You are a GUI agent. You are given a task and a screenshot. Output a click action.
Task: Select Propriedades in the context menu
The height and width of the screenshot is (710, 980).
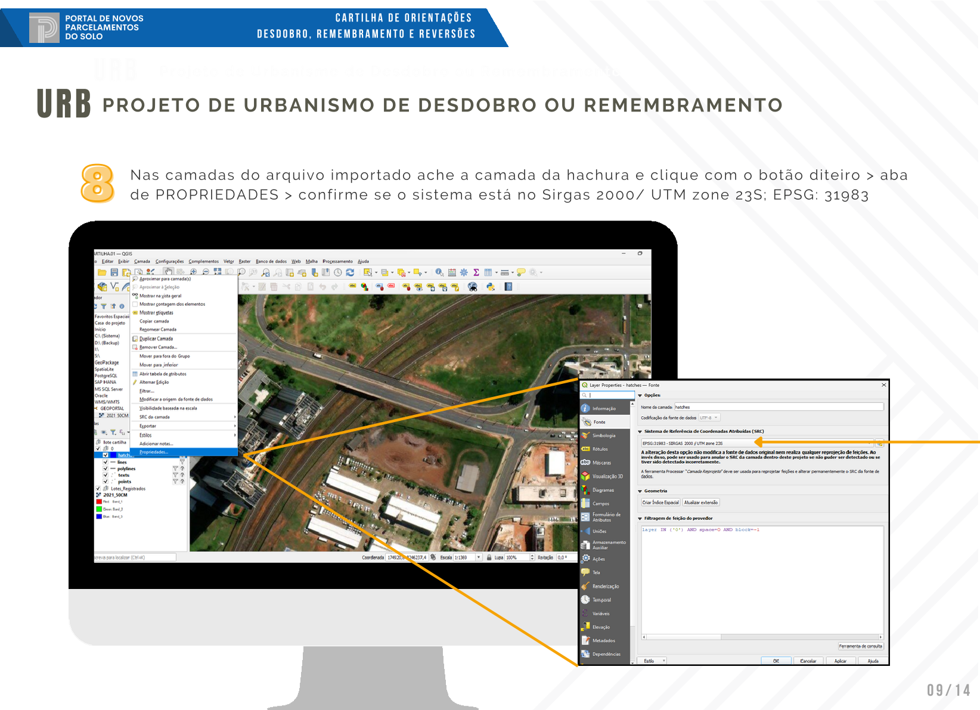[154, 452]
